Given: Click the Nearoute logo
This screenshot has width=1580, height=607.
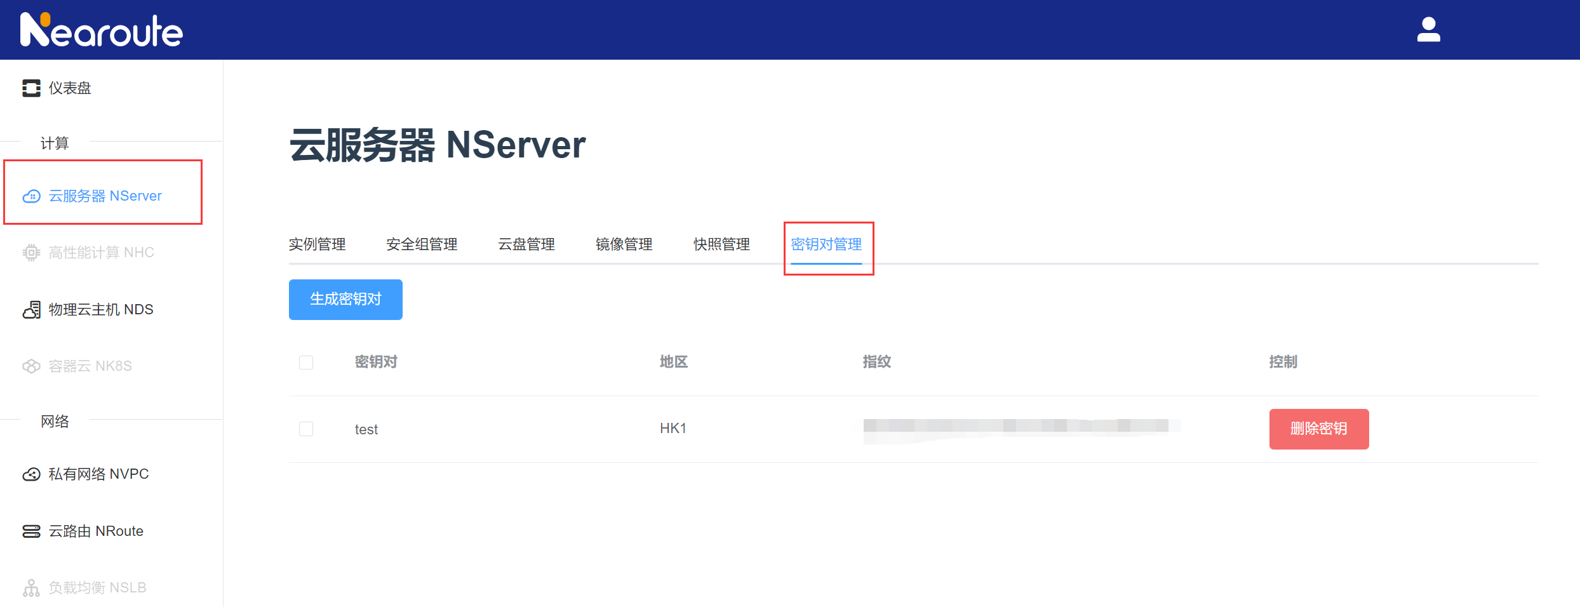Looking at the screenshot, I should (102, 30).
